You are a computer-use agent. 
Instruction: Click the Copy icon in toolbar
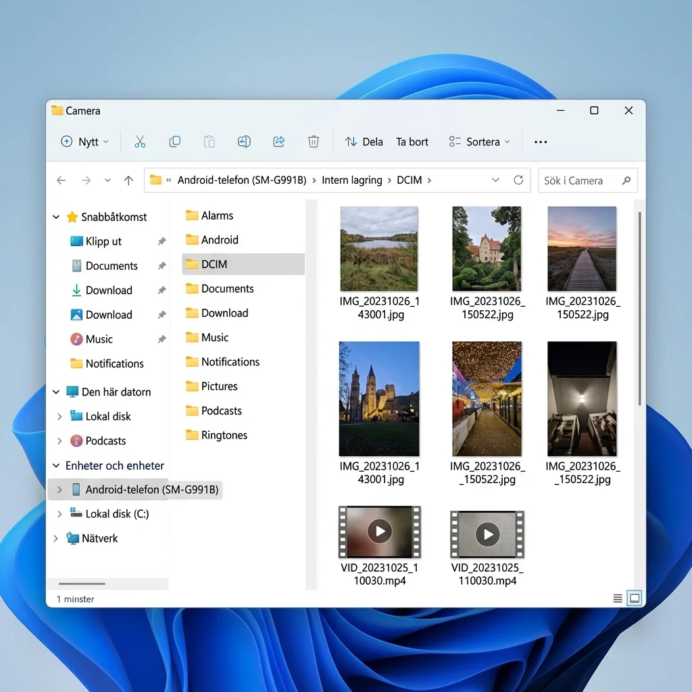click(x=175, y=142)
